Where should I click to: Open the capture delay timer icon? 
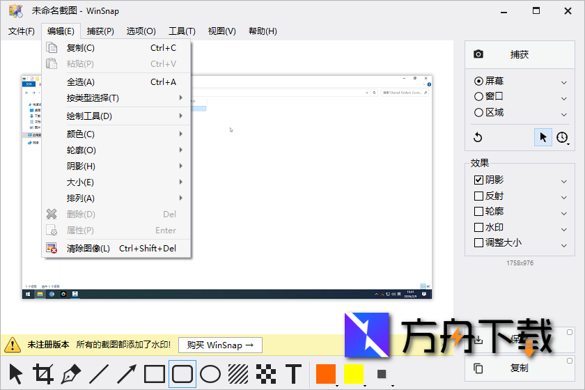(x=562, y=137)
